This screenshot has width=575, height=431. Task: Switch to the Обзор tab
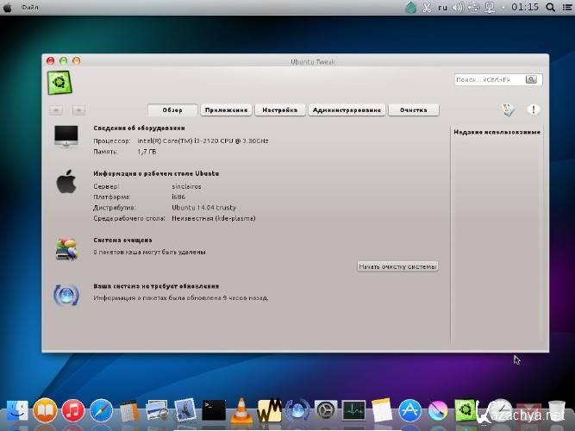172,110
